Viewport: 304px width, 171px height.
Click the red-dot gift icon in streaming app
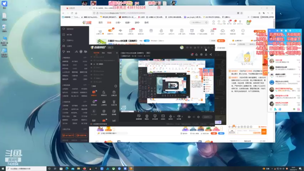click(192, 54)
